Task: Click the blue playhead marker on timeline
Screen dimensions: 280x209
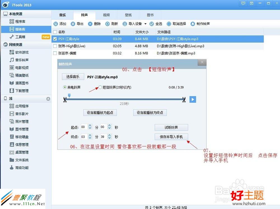Action: coord(69,95)
